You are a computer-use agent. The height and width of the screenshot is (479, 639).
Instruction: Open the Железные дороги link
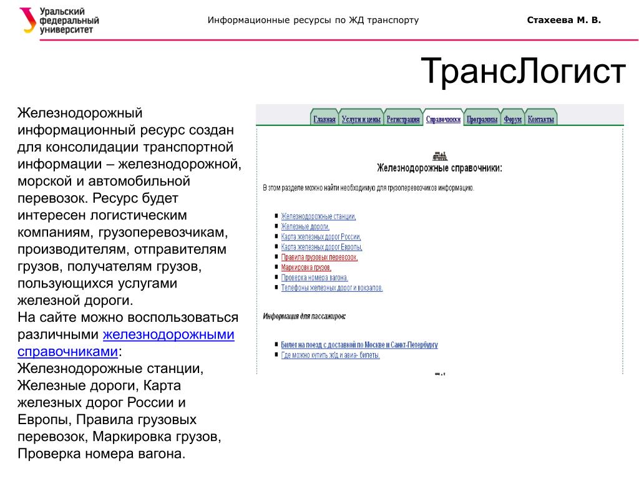point(305,226)
